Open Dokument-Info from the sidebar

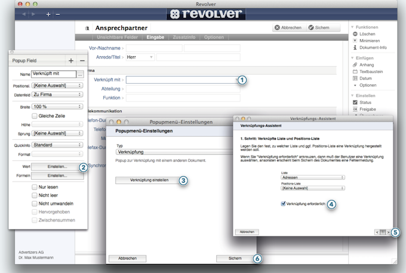(x=355, y=48)
